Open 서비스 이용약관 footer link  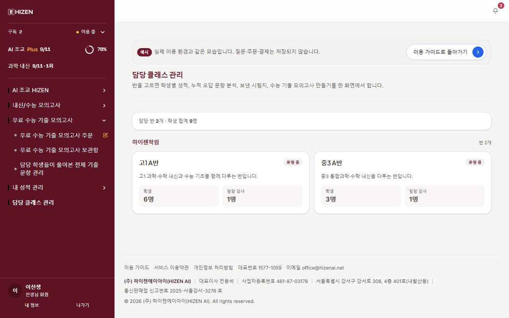point(171,268)
